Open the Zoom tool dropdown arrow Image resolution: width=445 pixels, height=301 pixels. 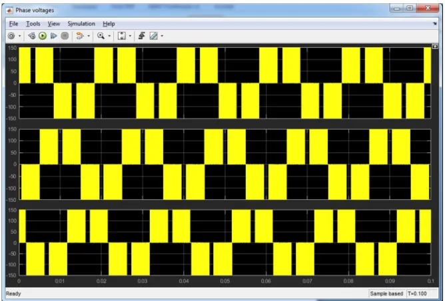coord(109,36)
